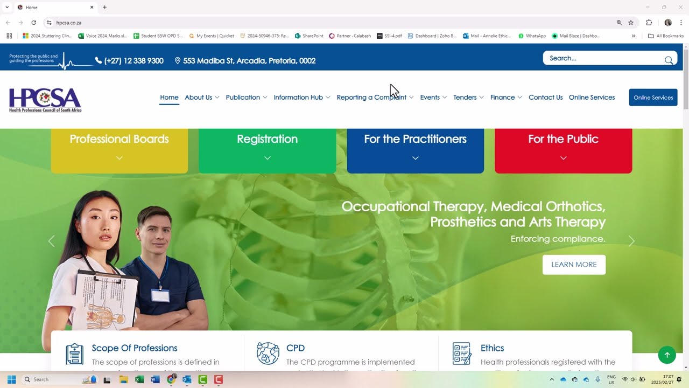Go to next carousel slide arrow
This screenshot has height=388, width=689.
click(x=631, y=241)
